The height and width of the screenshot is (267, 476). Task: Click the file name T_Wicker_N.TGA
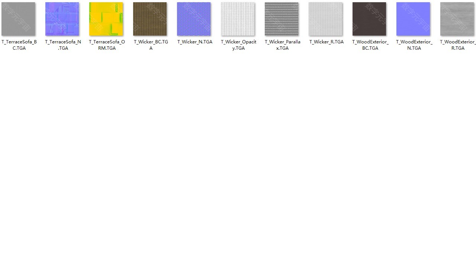195,42
